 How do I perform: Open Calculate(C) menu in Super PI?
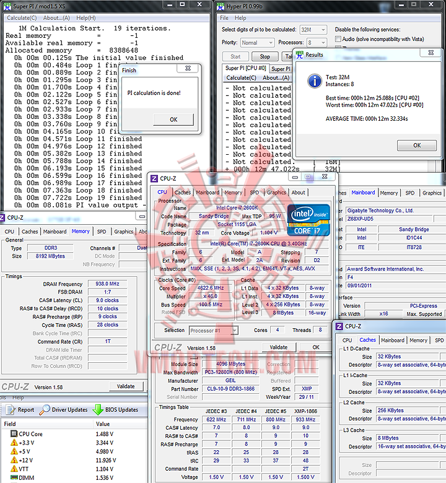click(x=22, y=18)
